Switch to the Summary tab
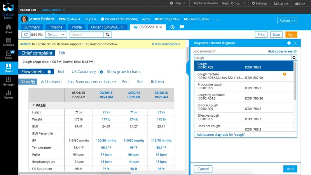 [x=32, y=27]
